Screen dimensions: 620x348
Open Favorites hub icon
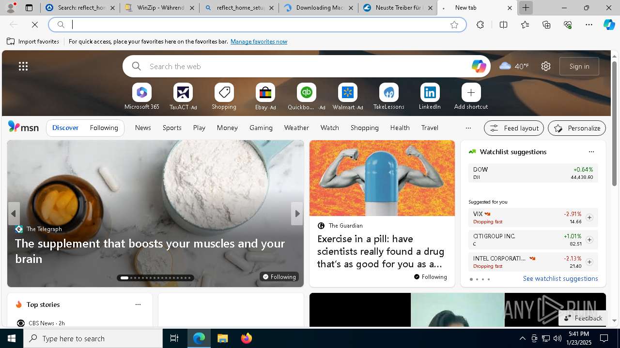tap(525, 25)
